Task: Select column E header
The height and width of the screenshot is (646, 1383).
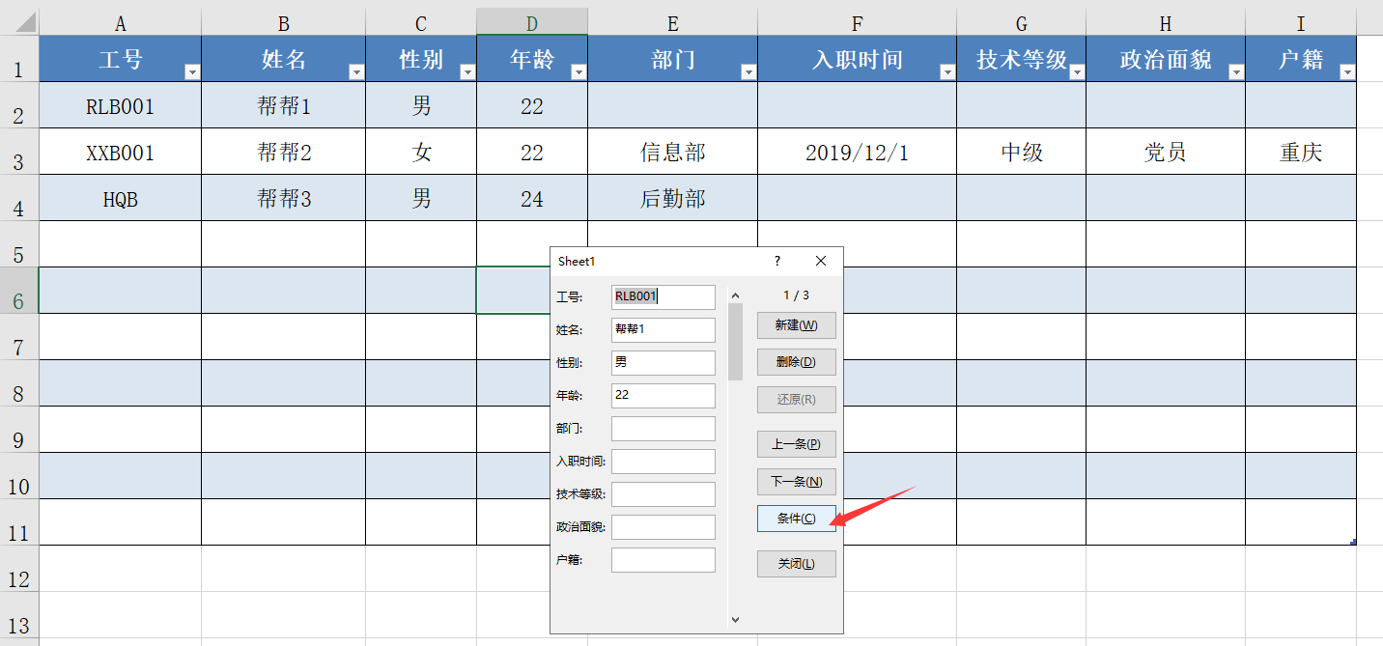Action: click(x=673, y=23)
